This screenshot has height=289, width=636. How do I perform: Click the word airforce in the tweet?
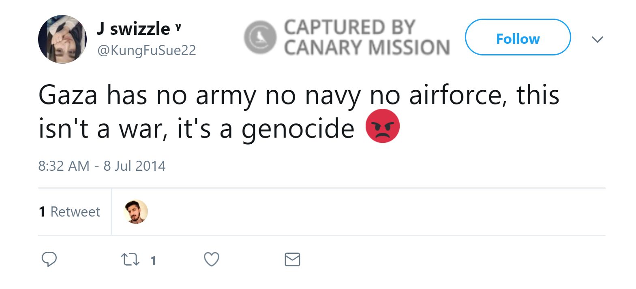coord(457,96)
